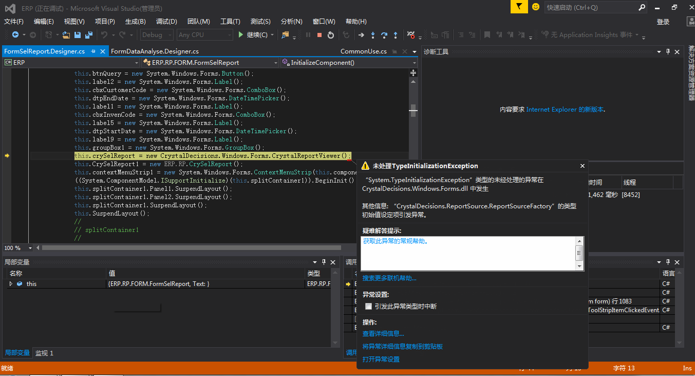Open the yellow notifications flag
This screenshot has width=695, height=376.
519,7
